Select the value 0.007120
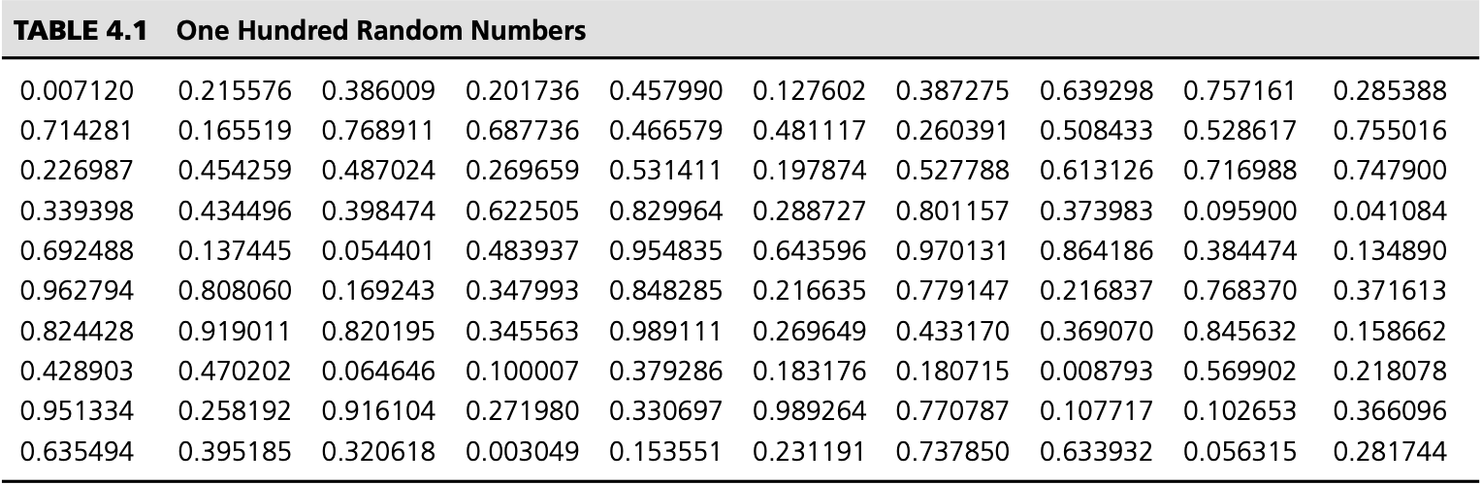 (77, 92)
